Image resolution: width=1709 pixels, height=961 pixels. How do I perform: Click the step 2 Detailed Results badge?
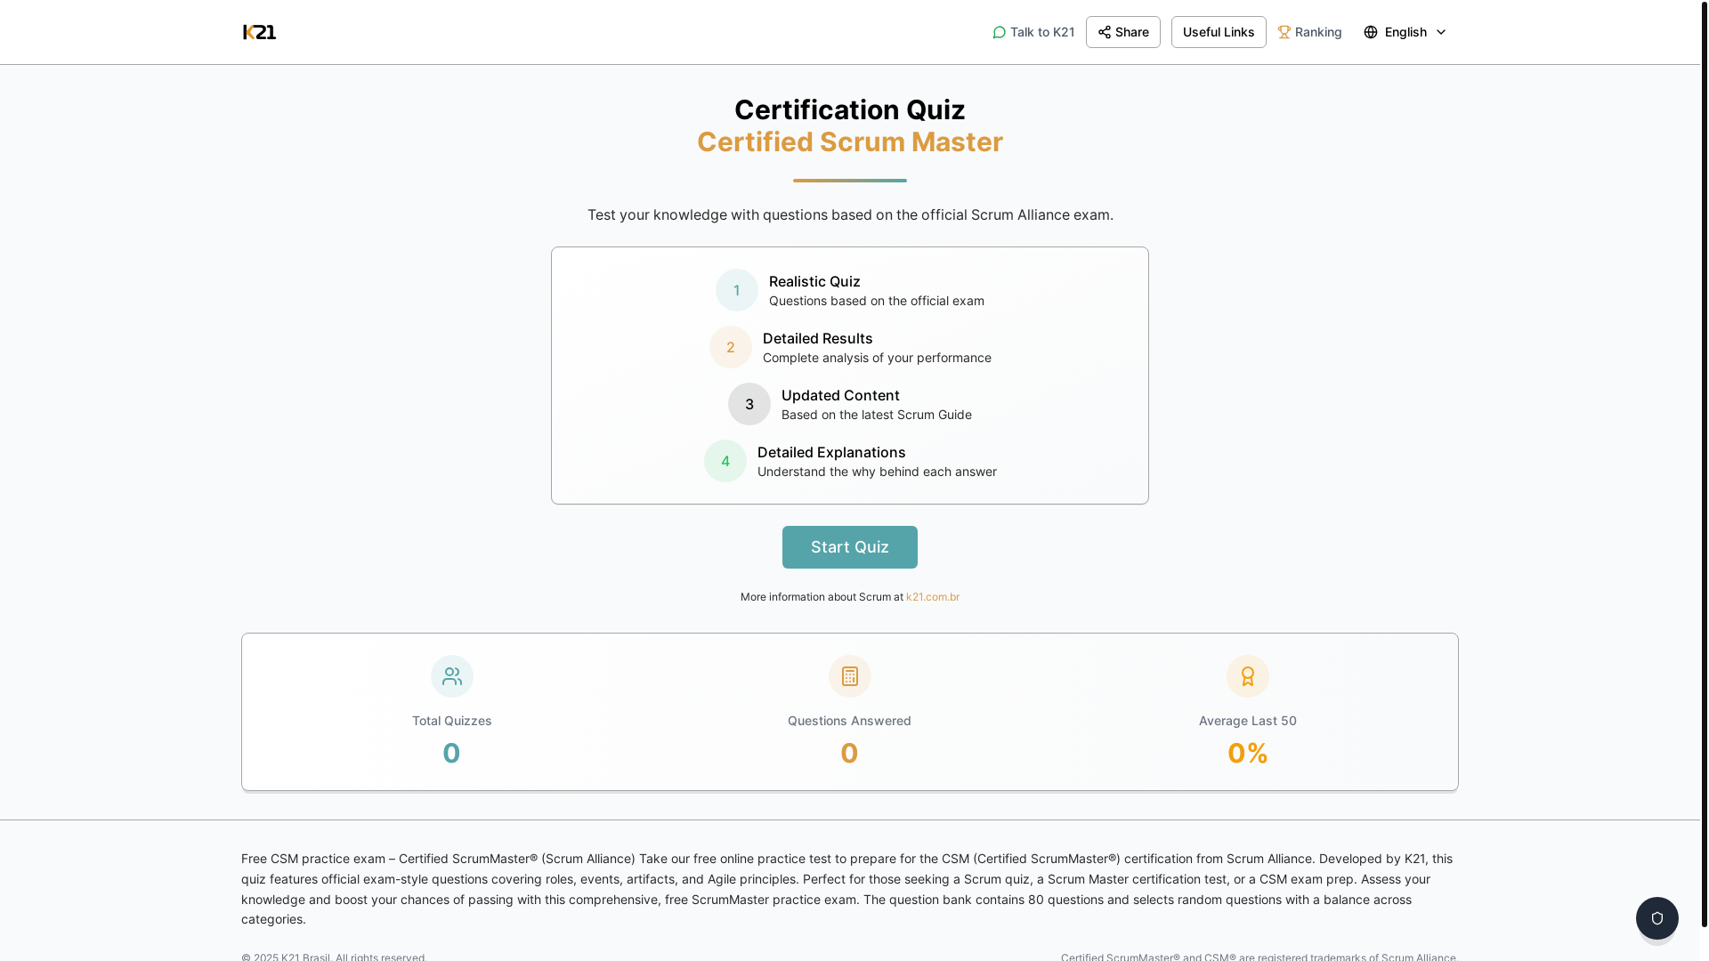click(x=731, y=347)
